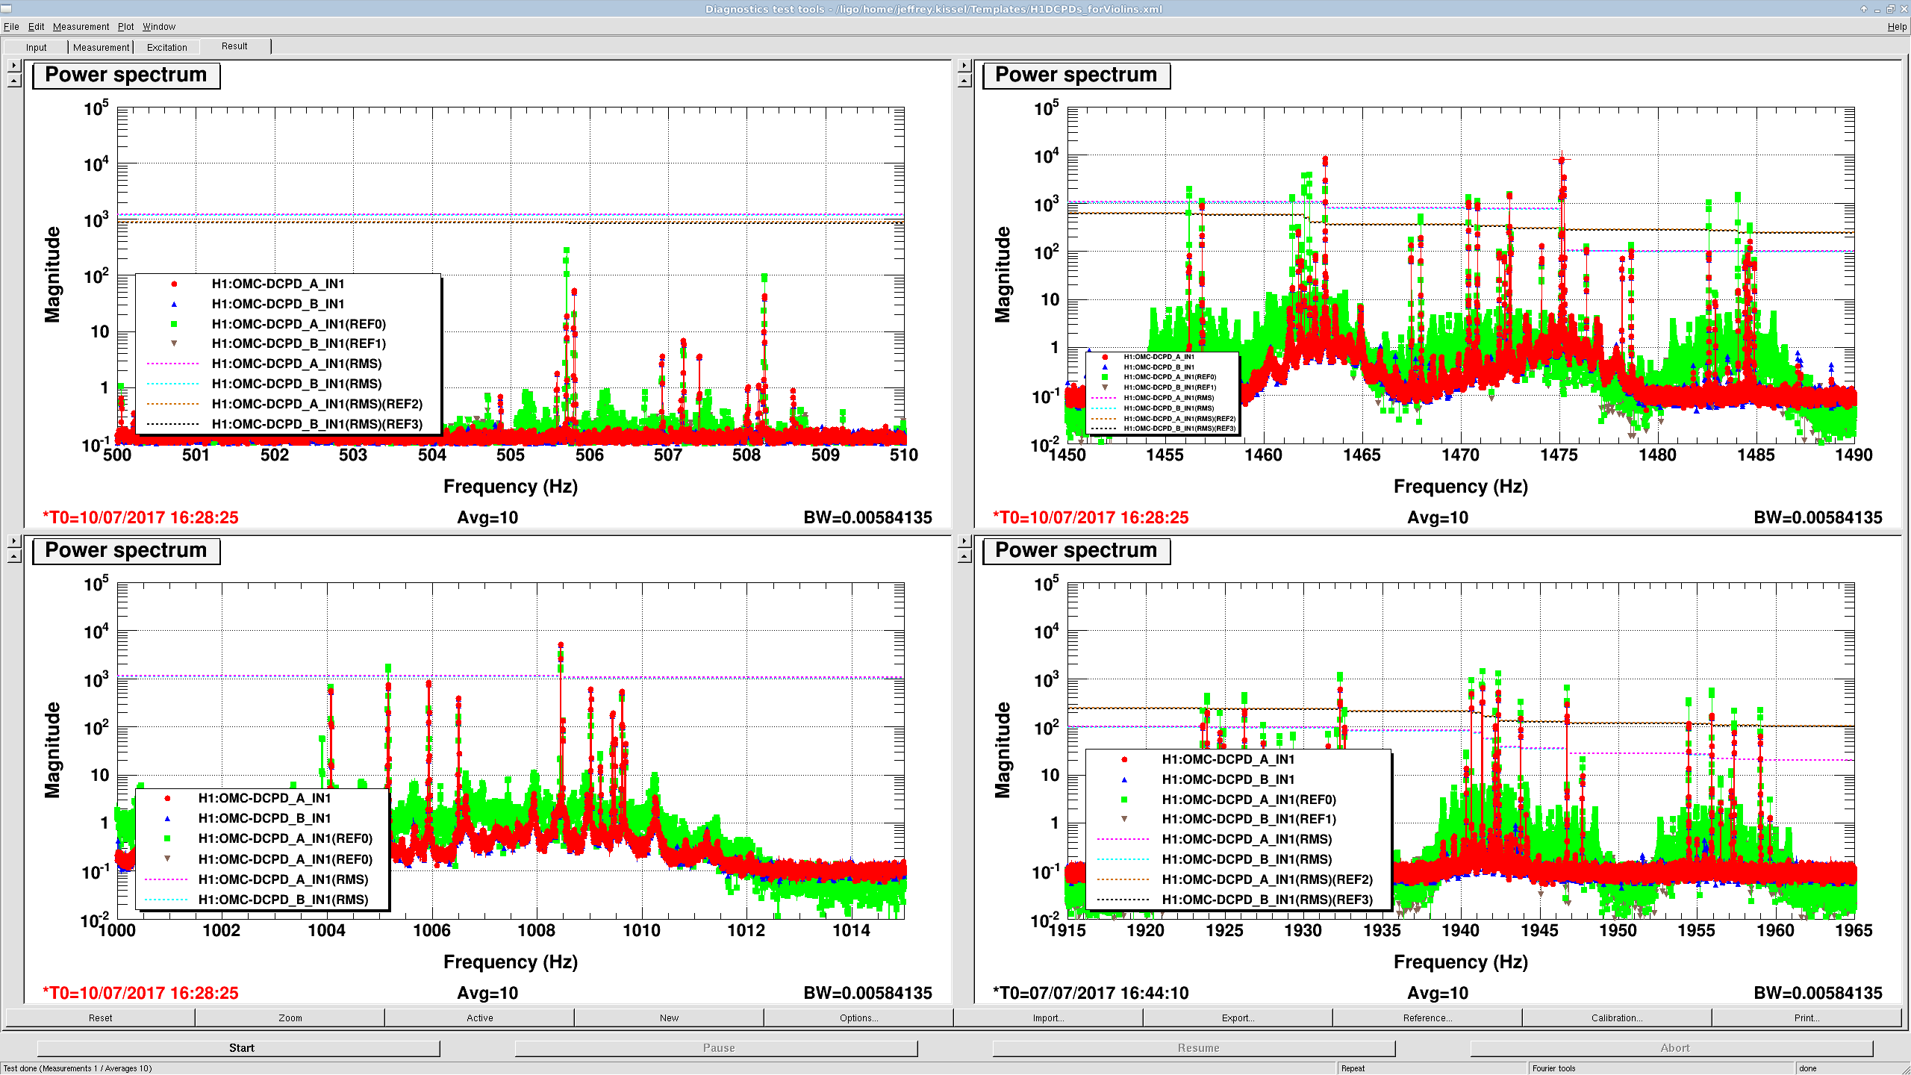Click the Zoom button
The image size is (1911, 1075).
290,1018
